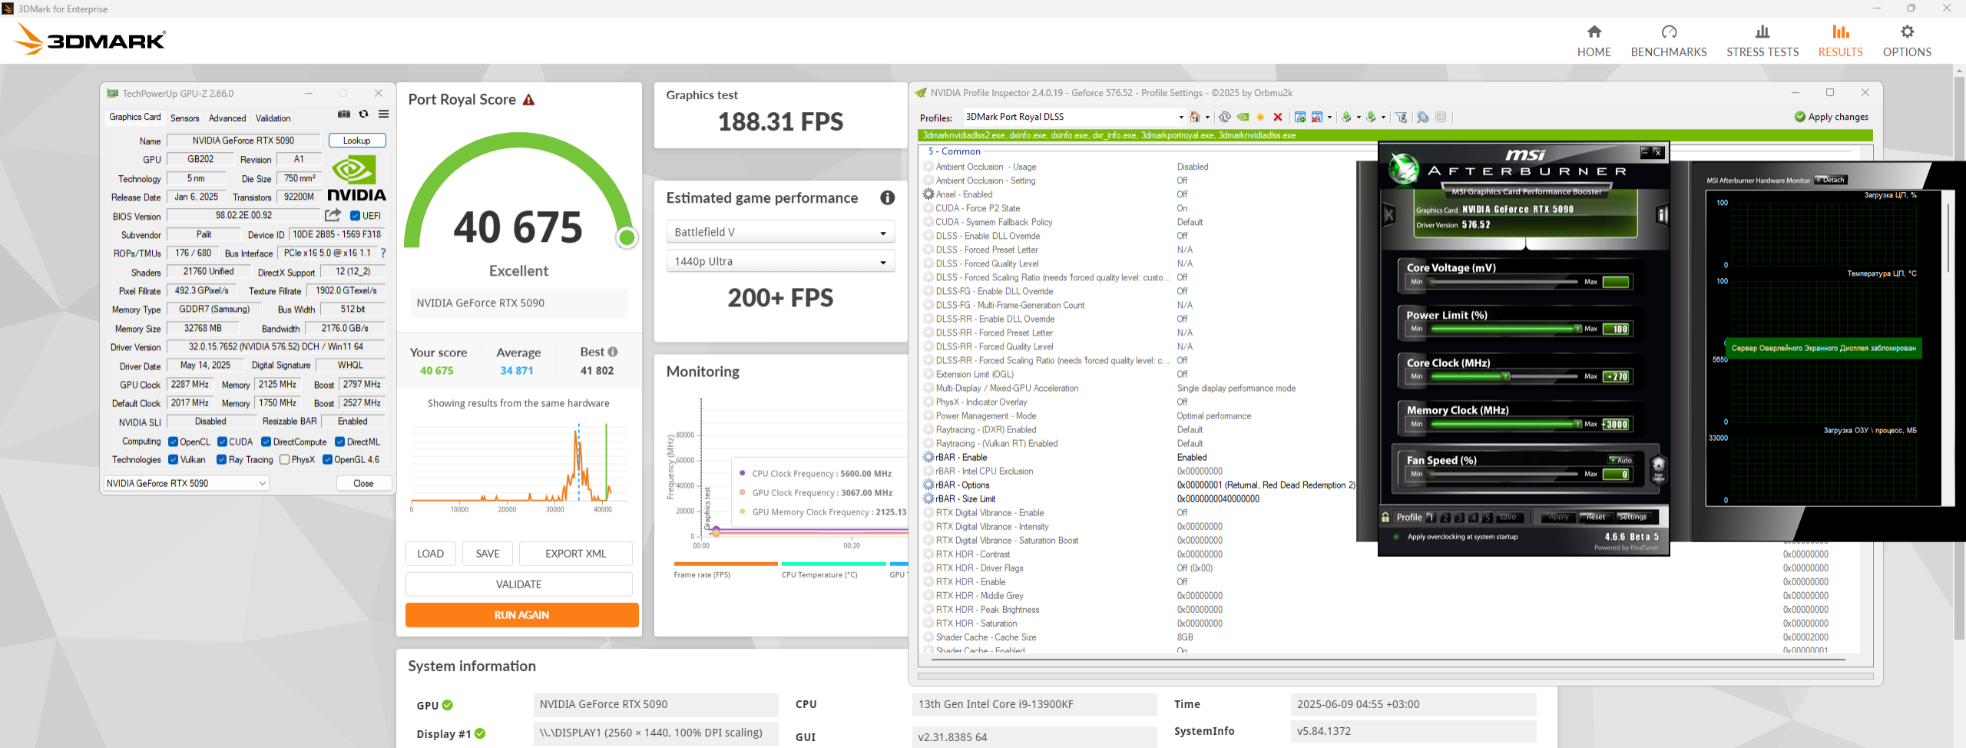The image size is (1966, 748).
Task: Click the Port Royal Score warning triangle
Action: point(528,100)
